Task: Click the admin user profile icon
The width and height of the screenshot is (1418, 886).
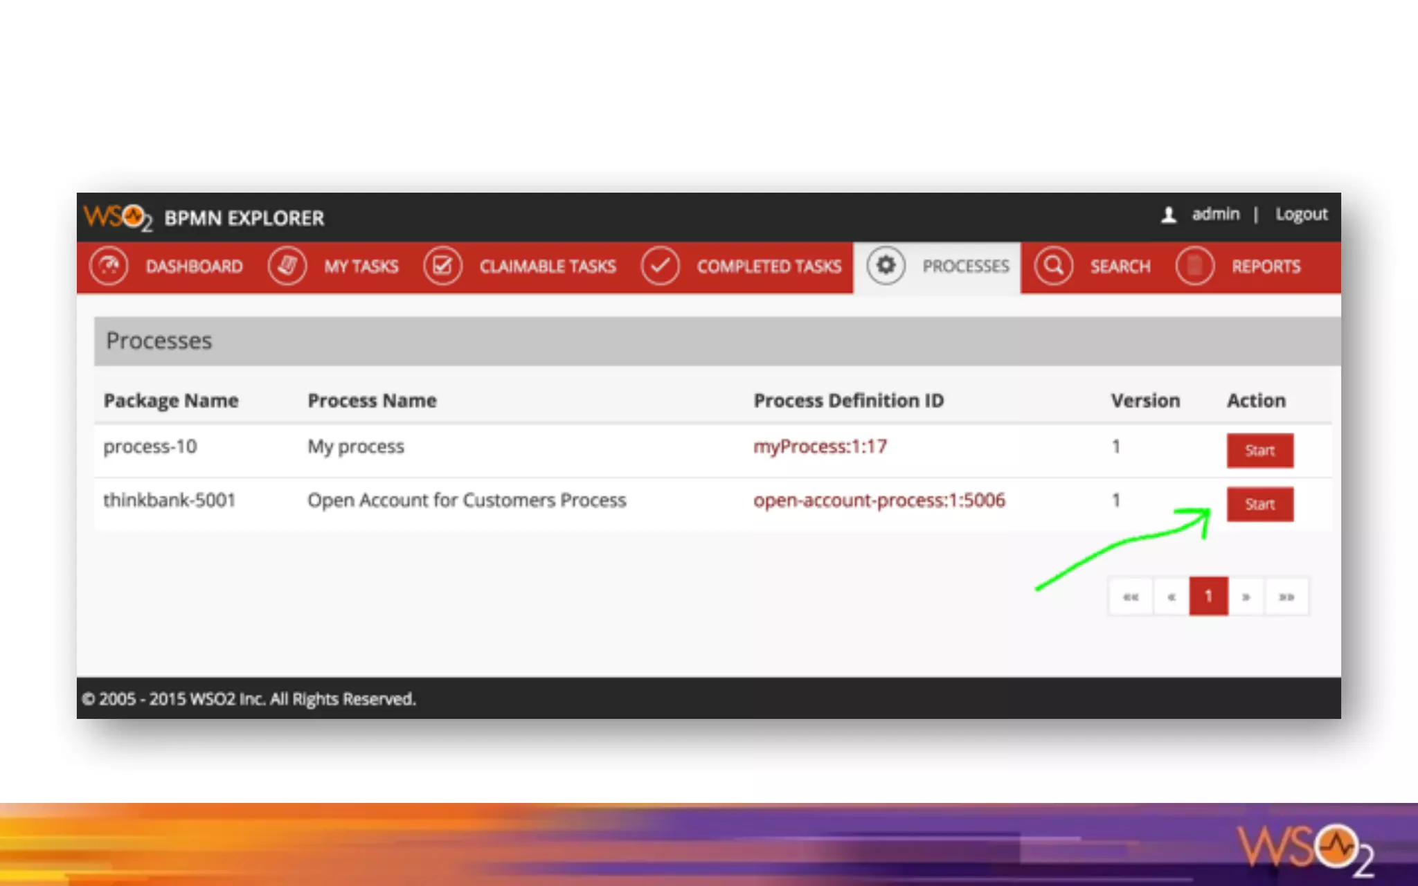Action: coord(1169,215)
